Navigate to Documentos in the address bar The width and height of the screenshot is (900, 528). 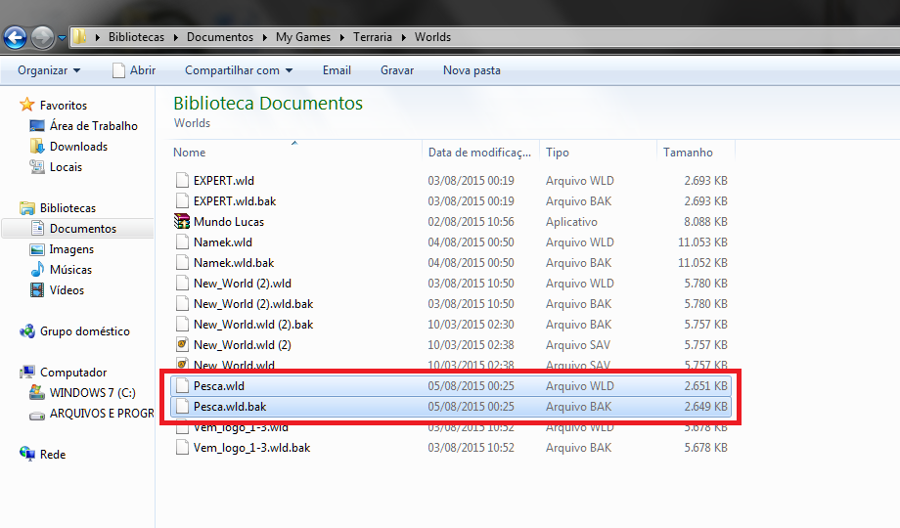pyautogui.click(x=220, y=37)
